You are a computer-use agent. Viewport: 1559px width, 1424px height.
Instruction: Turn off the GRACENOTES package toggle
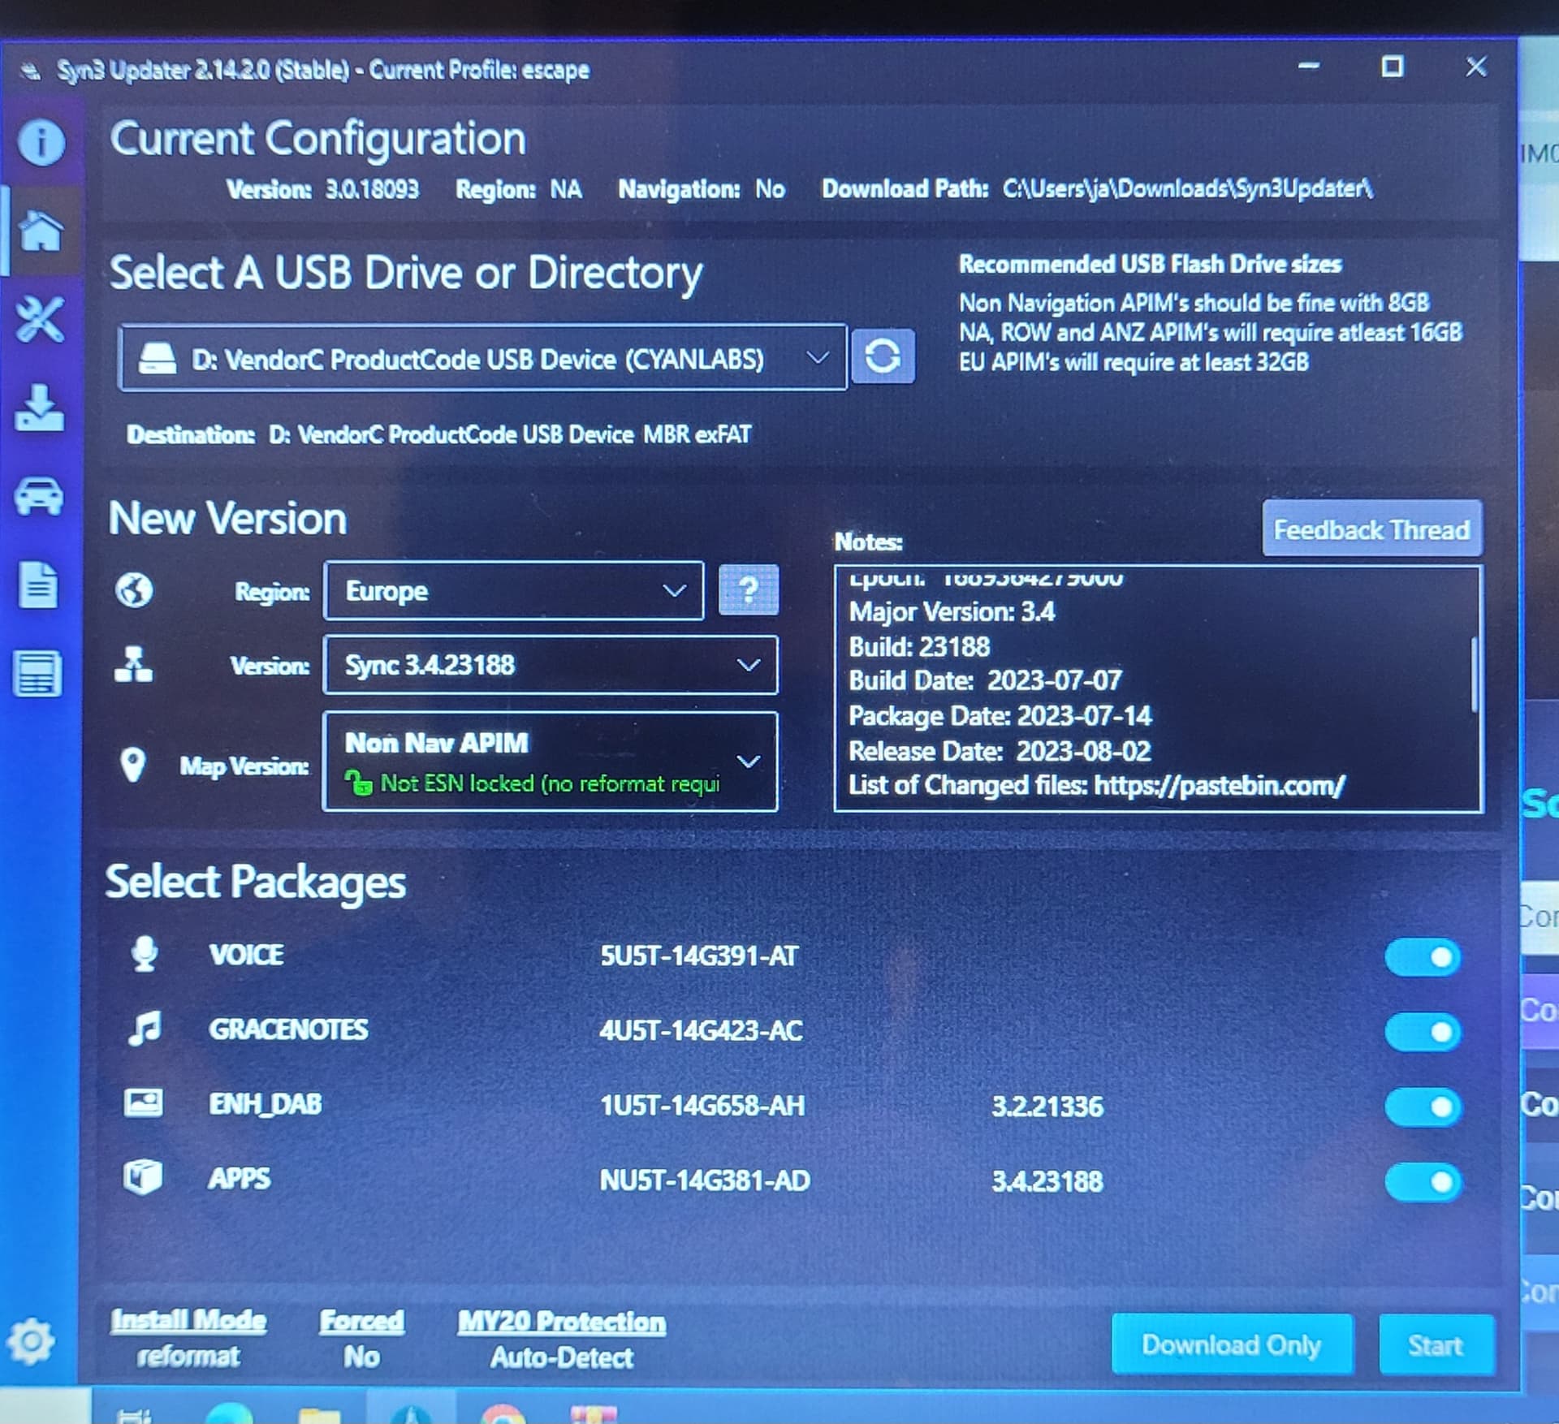1423,1032
